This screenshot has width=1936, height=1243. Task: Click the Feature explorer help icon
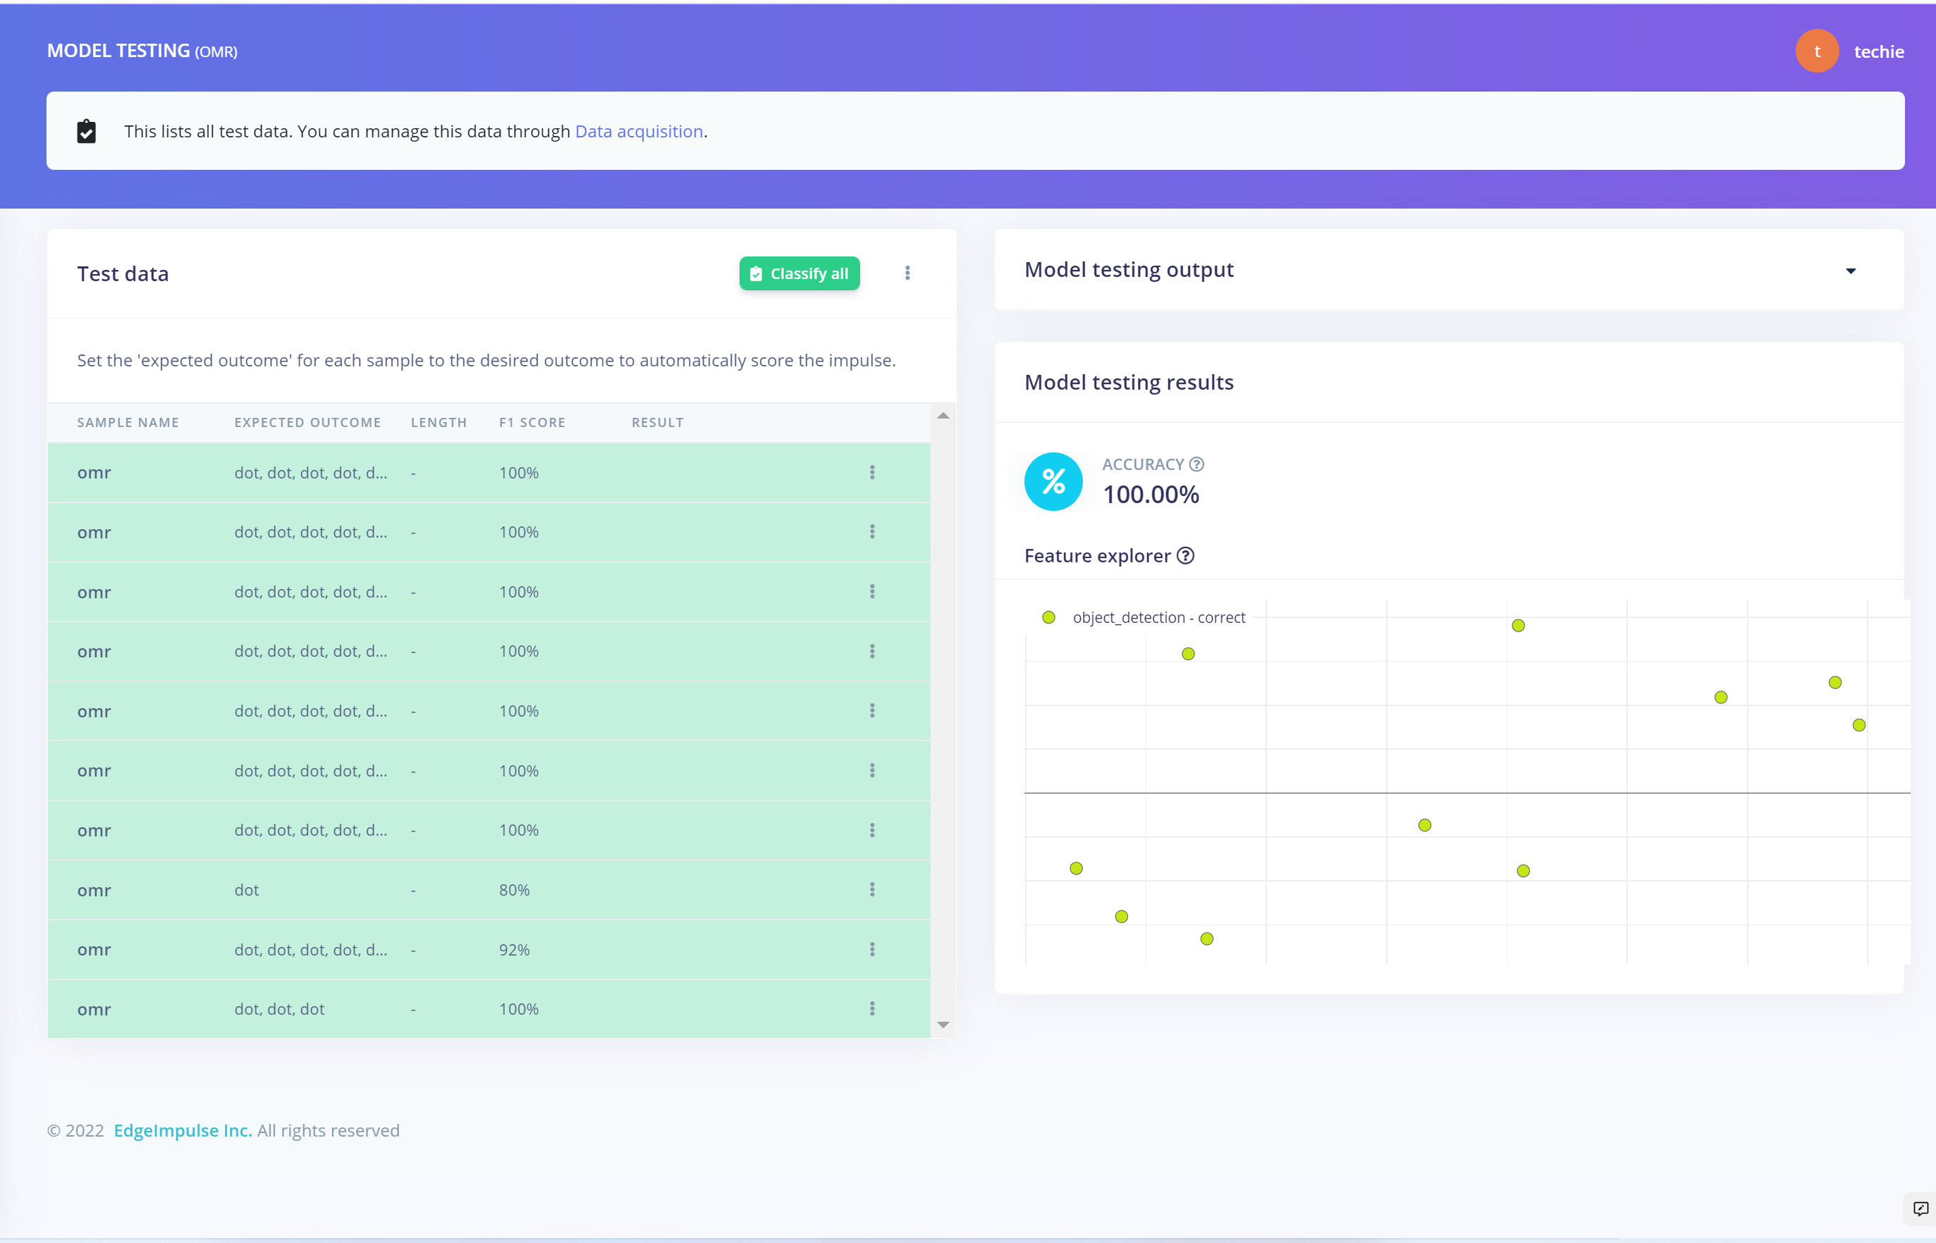[x=1185, y=555]
